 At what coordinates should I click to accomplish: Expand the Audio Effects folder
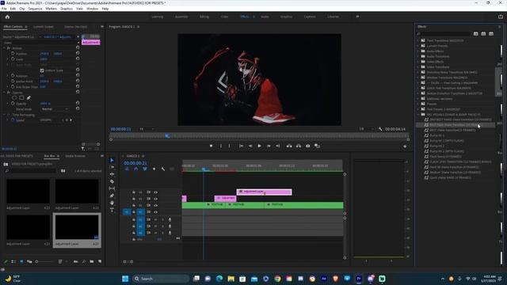417,51
